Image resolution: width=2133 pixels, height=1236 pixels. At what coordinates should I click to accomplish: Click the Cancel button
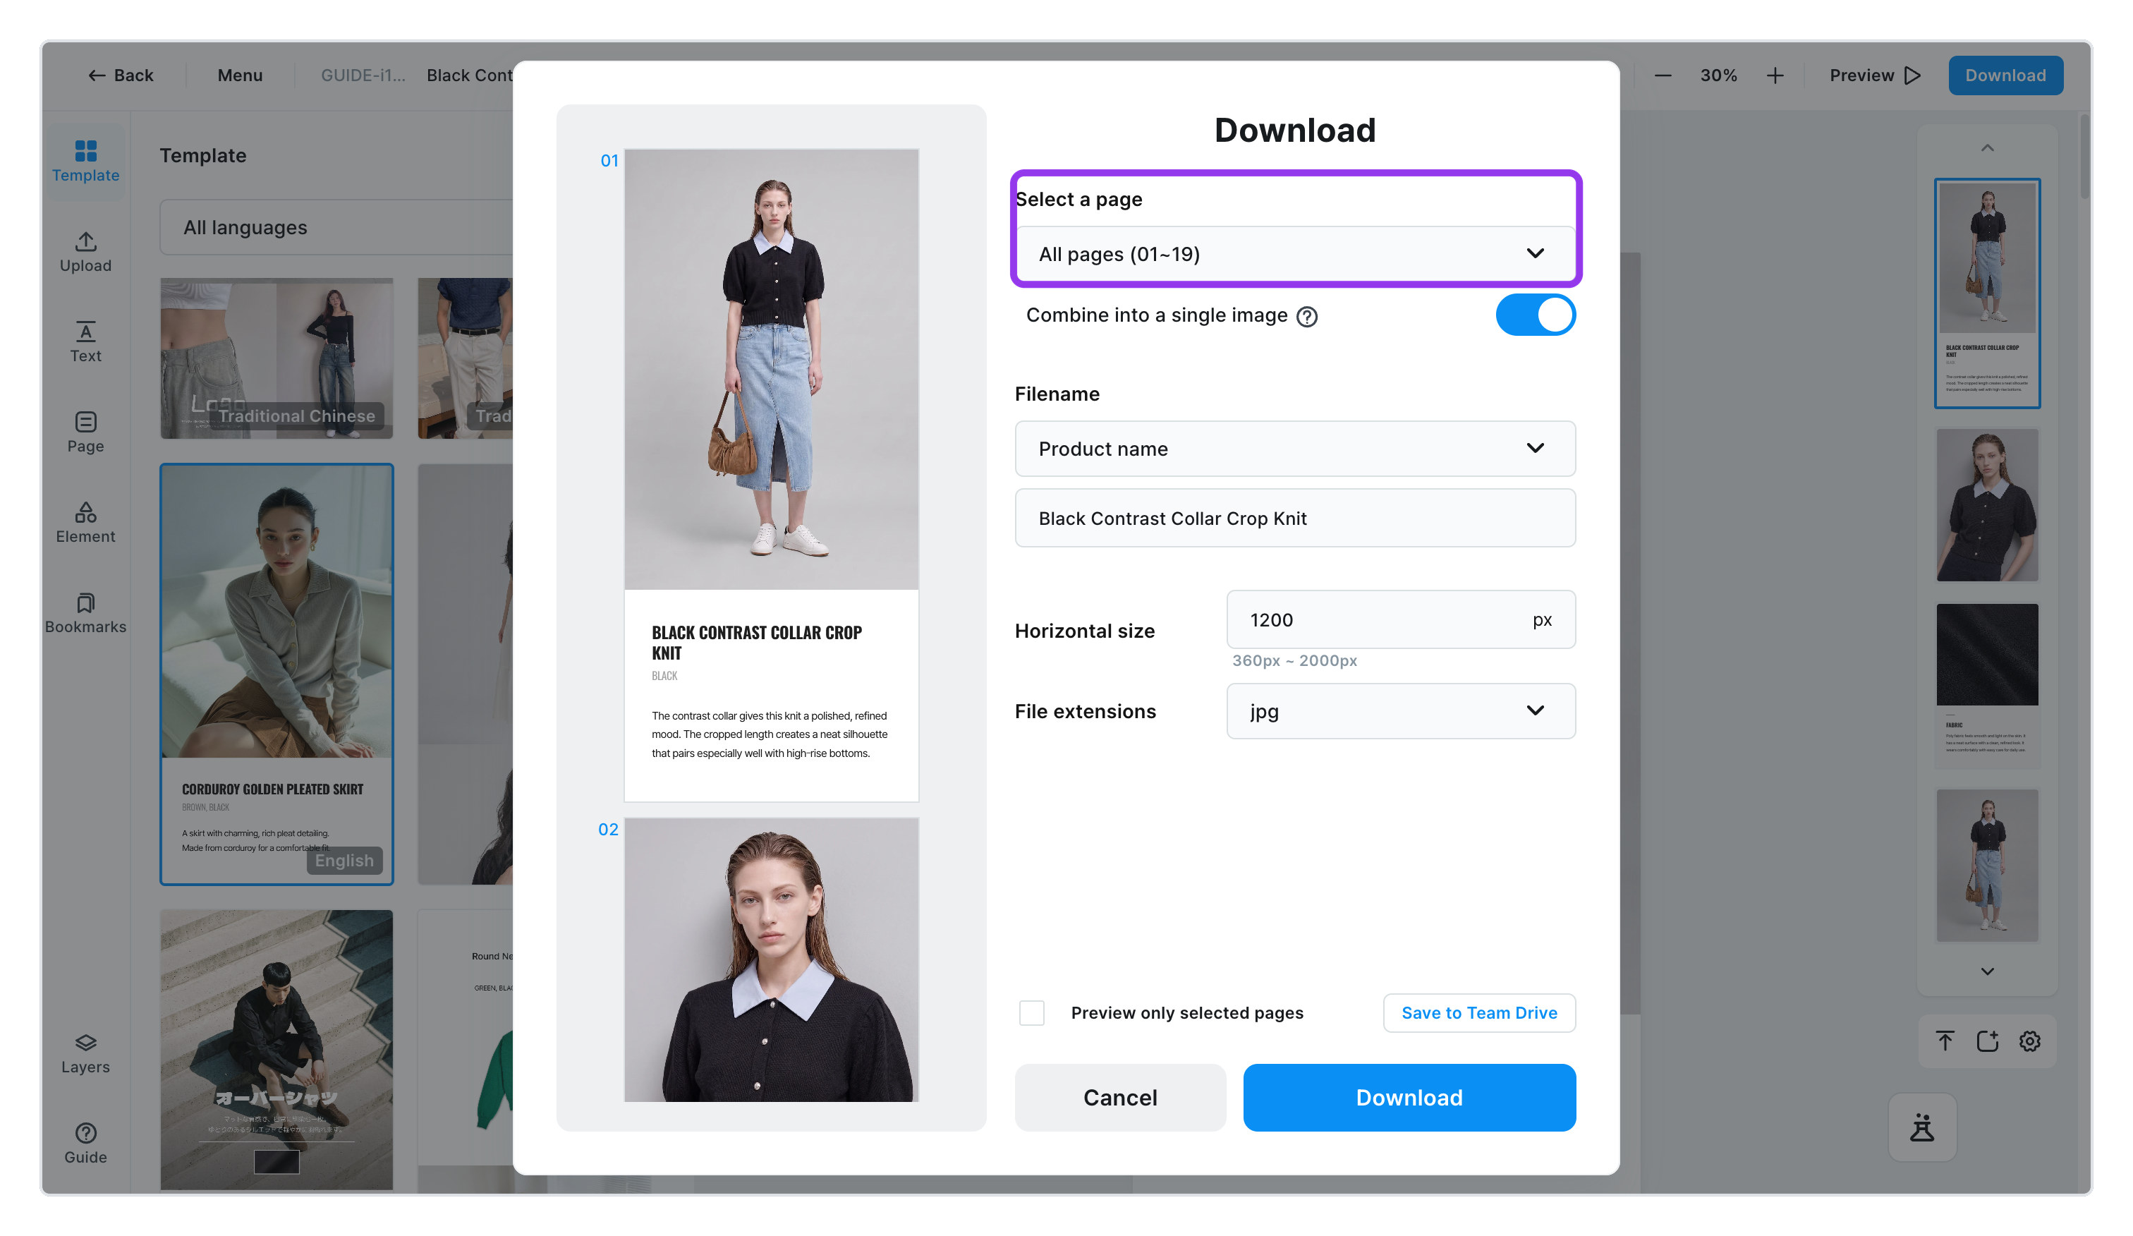point(1120,1097)
